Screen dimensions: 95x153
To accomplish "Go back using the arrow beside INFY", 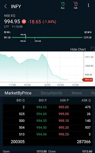I will click(6, 6).
